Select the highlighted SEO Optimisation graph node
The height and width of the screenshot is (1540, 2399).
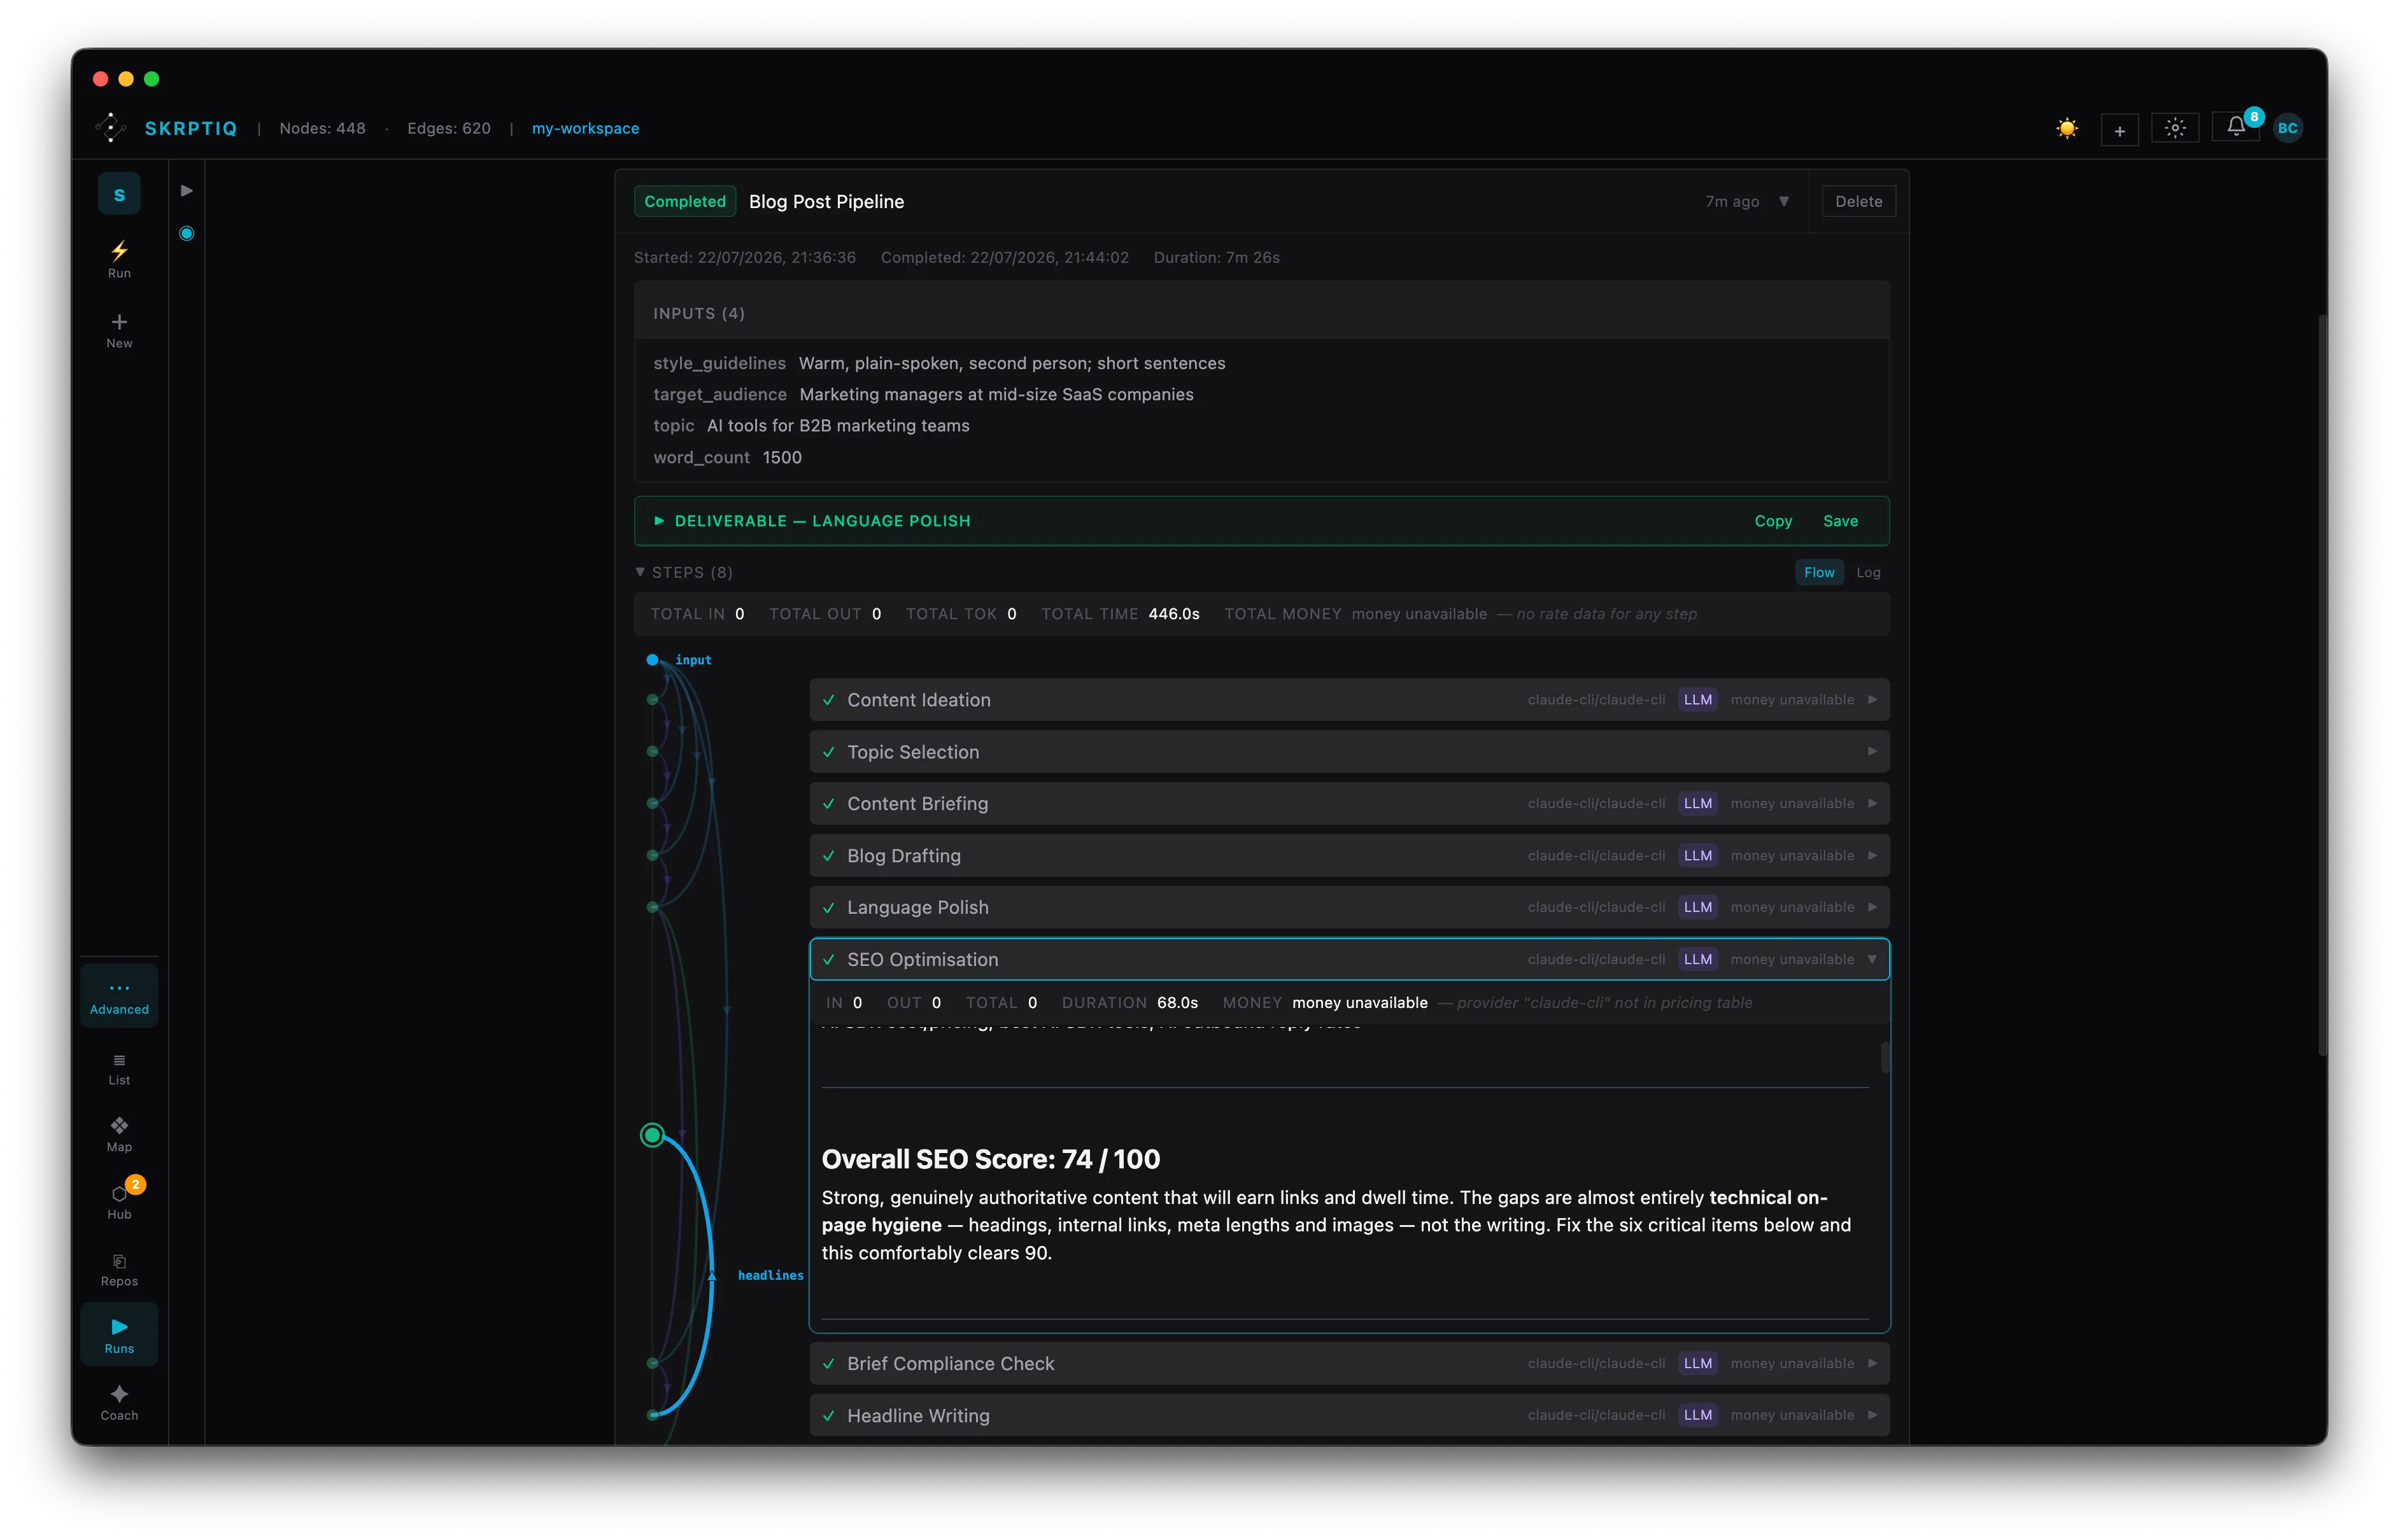[x=652, y=1135]
